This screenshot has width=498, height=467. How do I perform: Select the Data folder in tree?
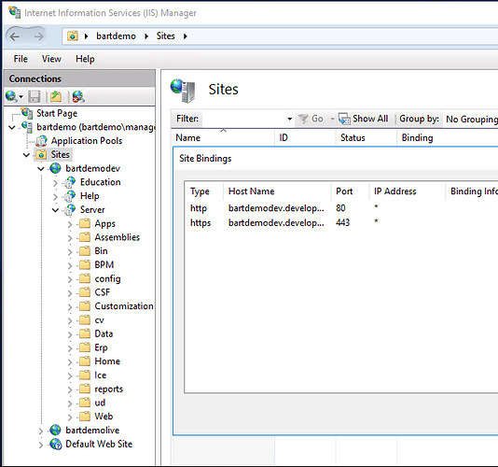coord(104,333)
